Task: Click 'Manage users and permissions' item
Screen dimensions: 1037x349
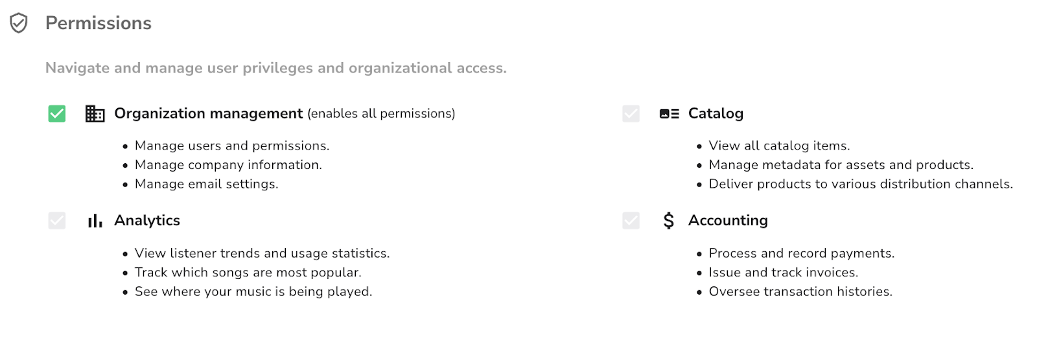Action: click(x=232, y=146)
